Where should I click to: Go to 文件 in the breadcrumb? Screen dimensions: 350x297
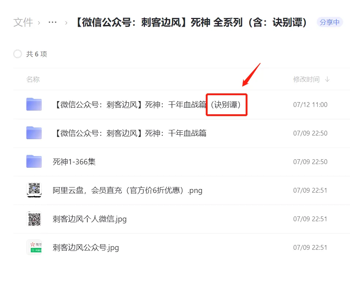point(23,22)
